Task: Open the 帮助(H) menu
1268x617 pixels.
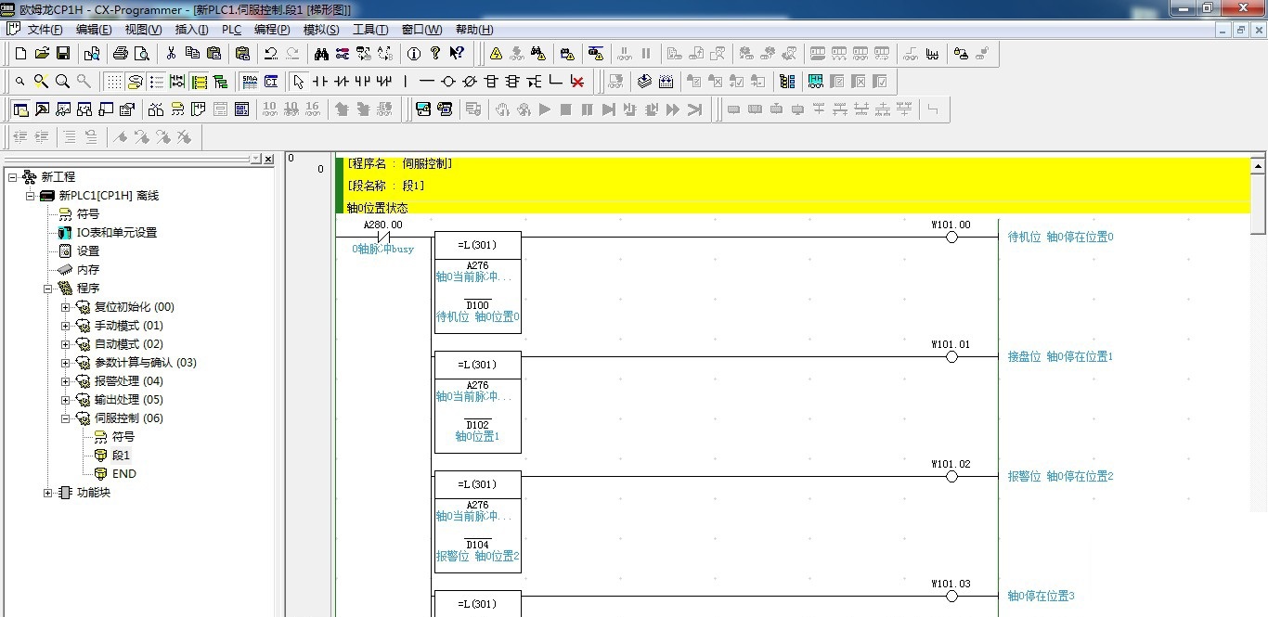Action: (x=474, y=30)
